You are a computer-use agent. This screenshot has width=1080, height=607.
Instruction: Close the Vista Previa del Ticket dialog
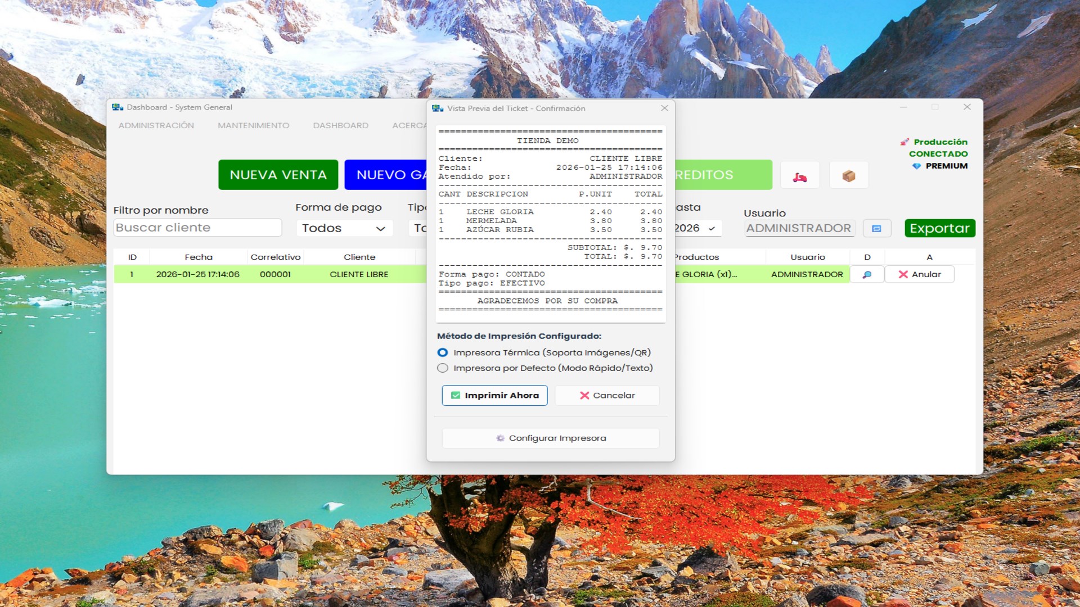[664, 108]
